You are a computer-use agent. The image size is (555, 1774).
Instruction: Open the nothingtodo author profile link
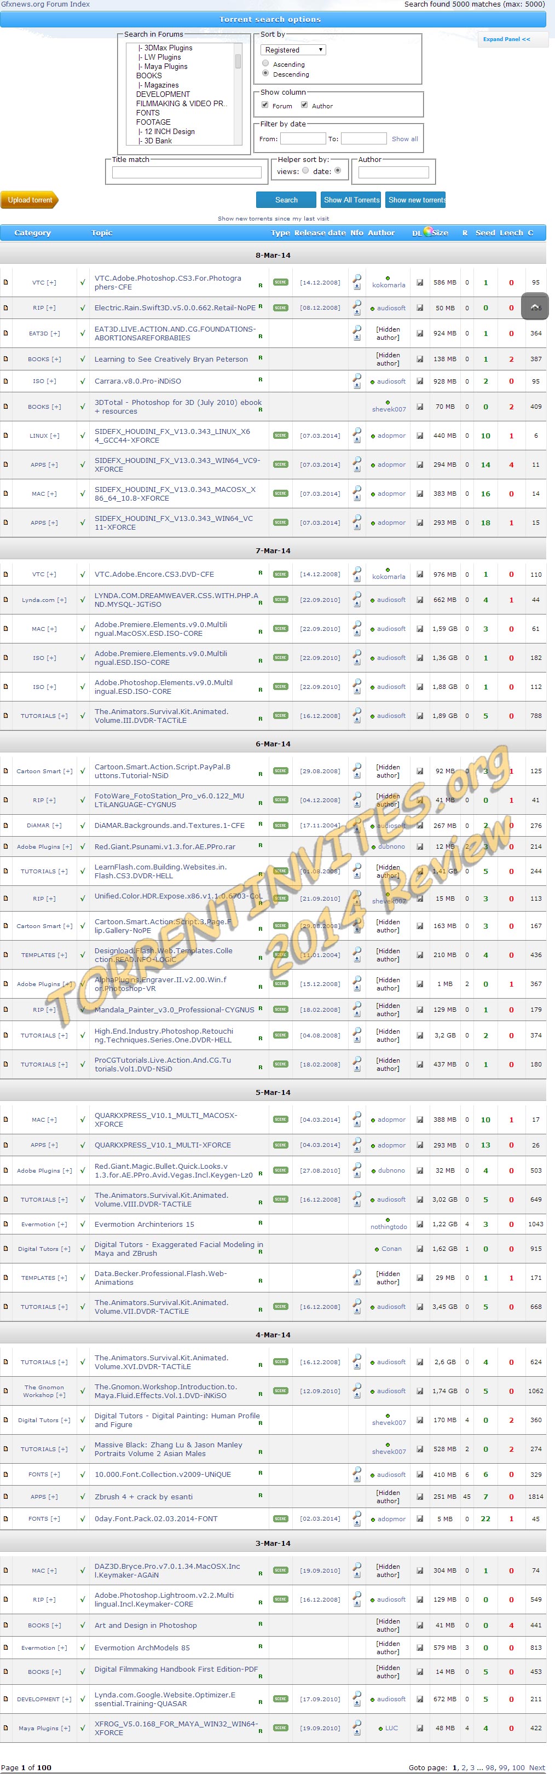point(389,1226)
